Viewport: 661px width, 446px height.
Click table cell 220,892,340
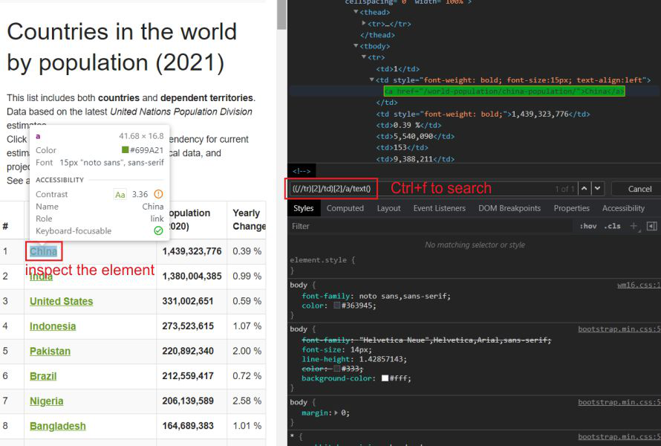point(192,351)
